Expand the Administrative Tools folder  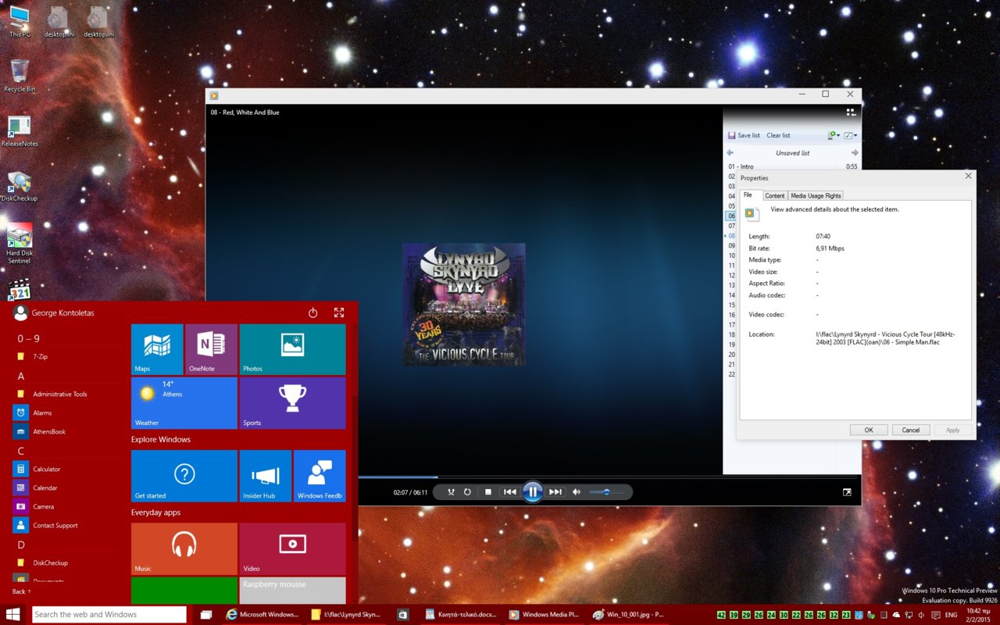[x=66, y=394]
